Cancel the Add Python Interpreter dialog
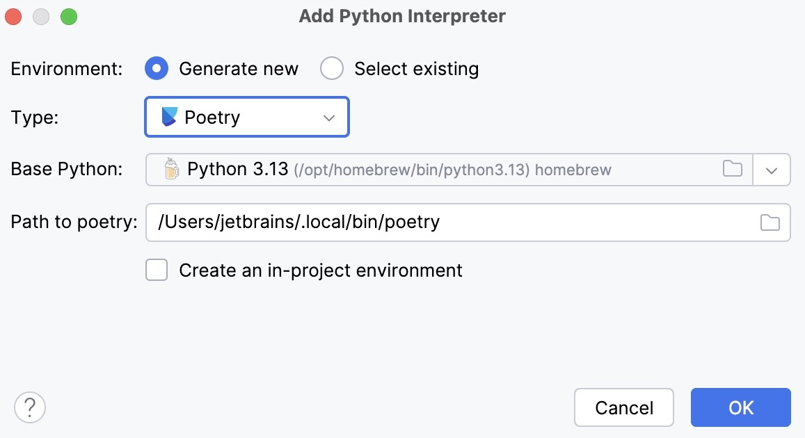 (x=623, y=407)
